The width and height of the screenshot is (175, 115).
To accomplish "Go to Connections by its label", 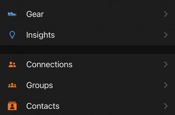I will (49, 64).
